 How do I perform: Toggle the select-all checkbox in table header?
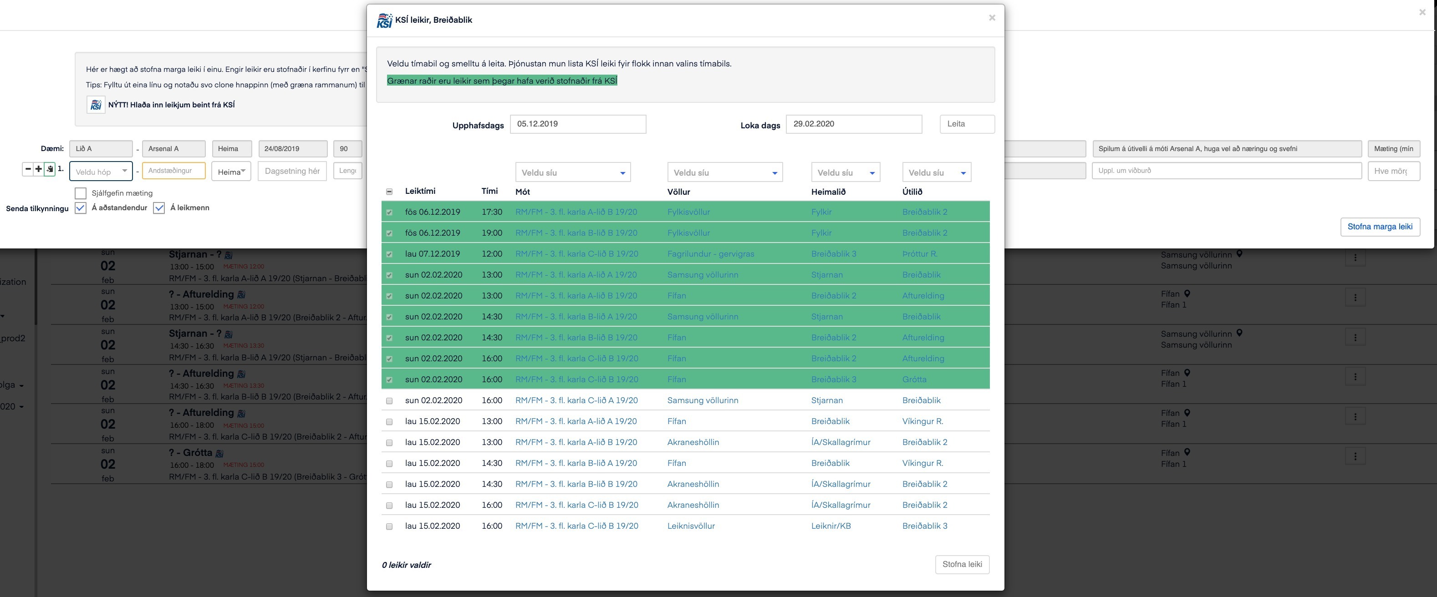coord(389,192)
